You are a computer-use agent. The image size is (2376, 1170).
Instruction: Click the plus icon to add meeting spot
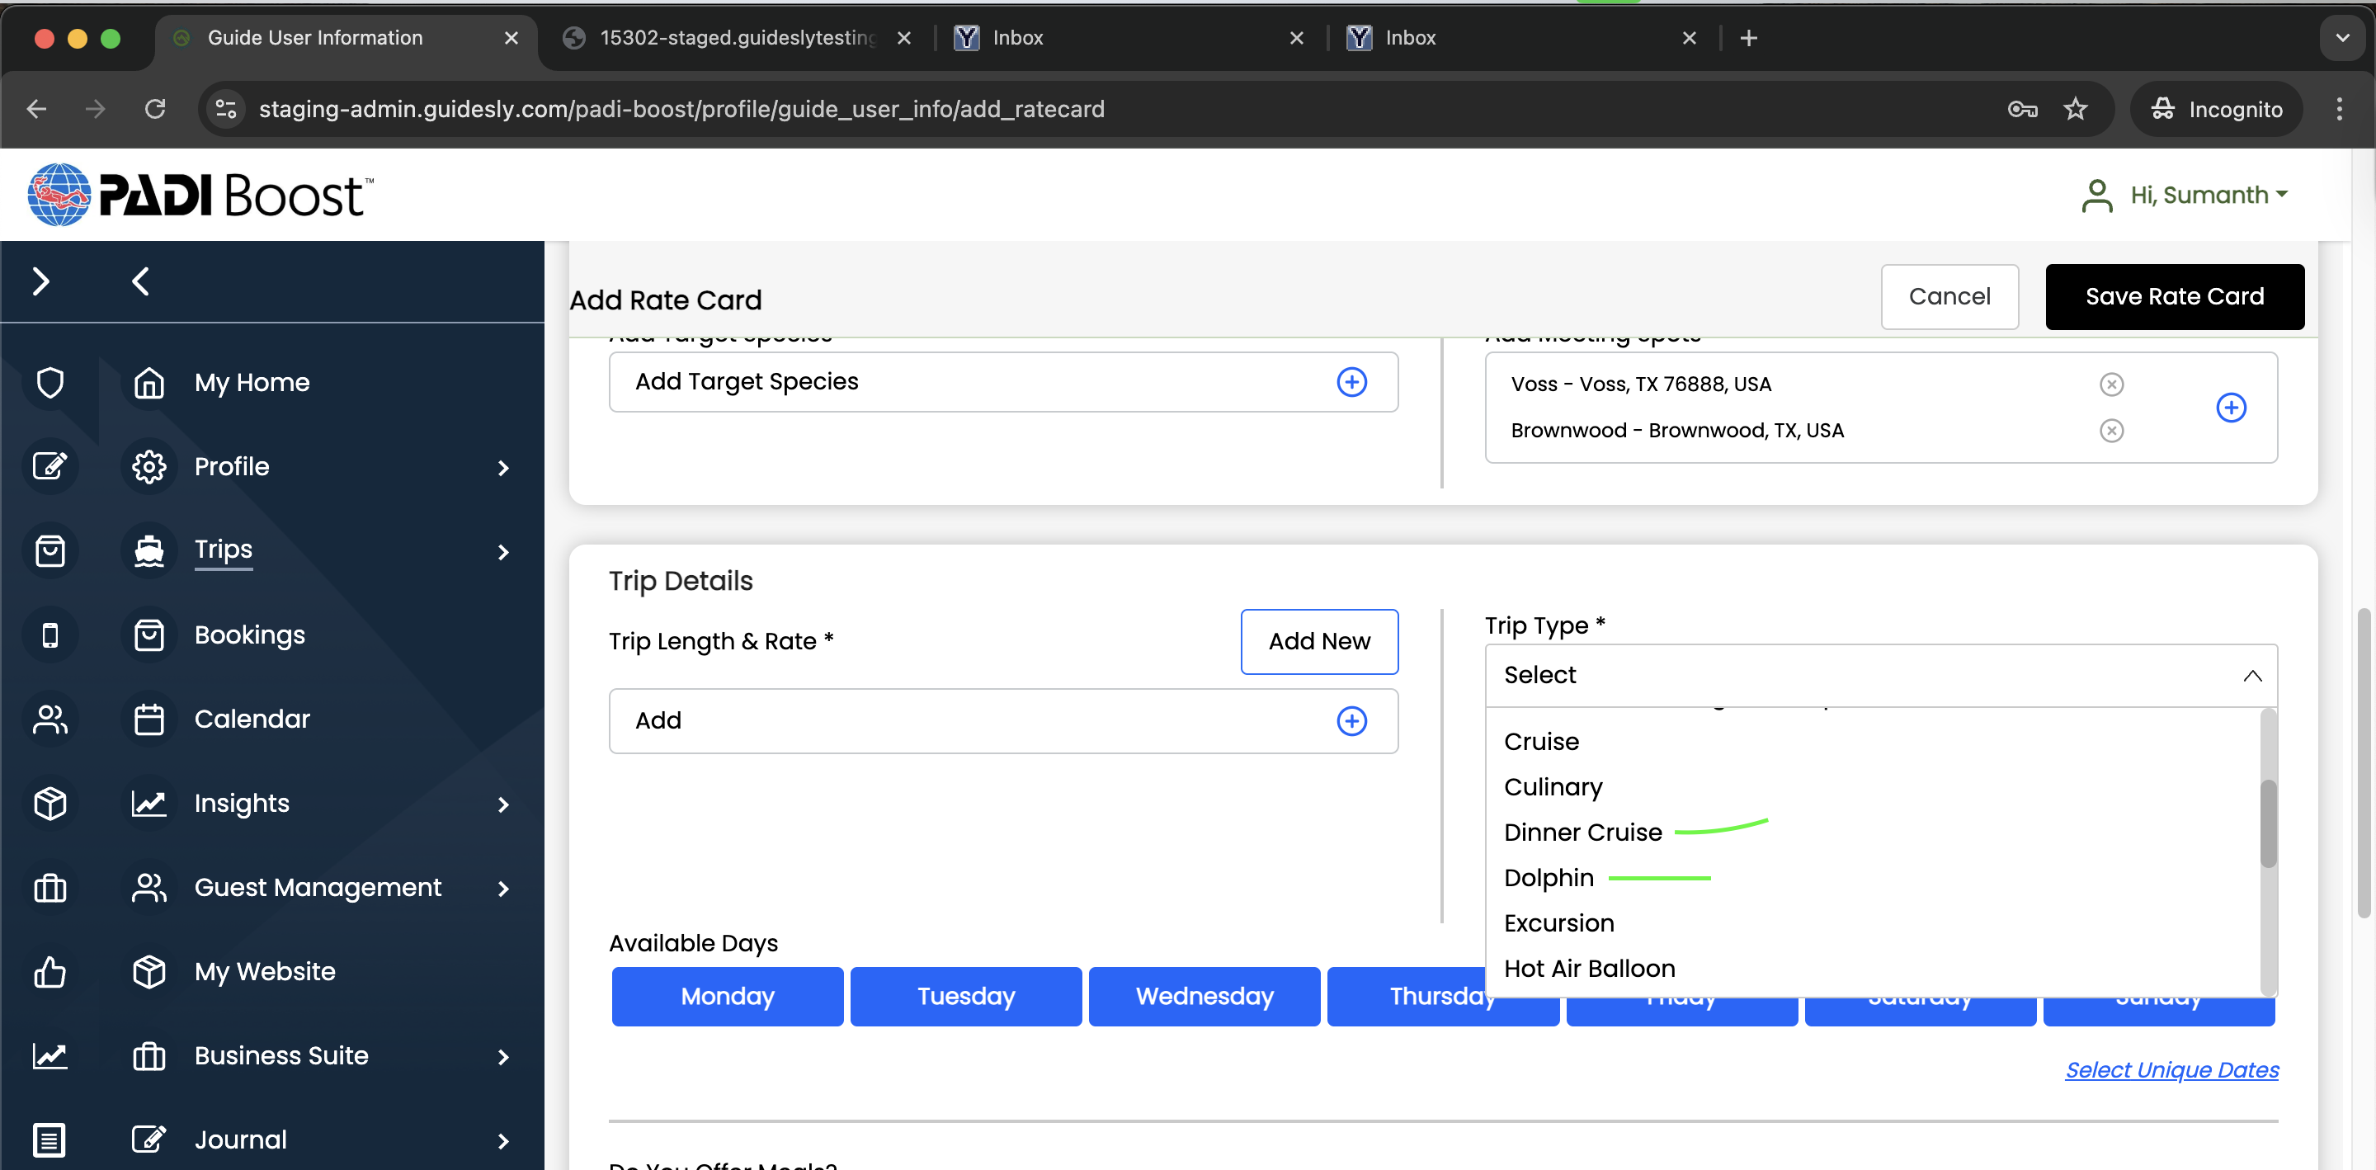[2230, 407]
